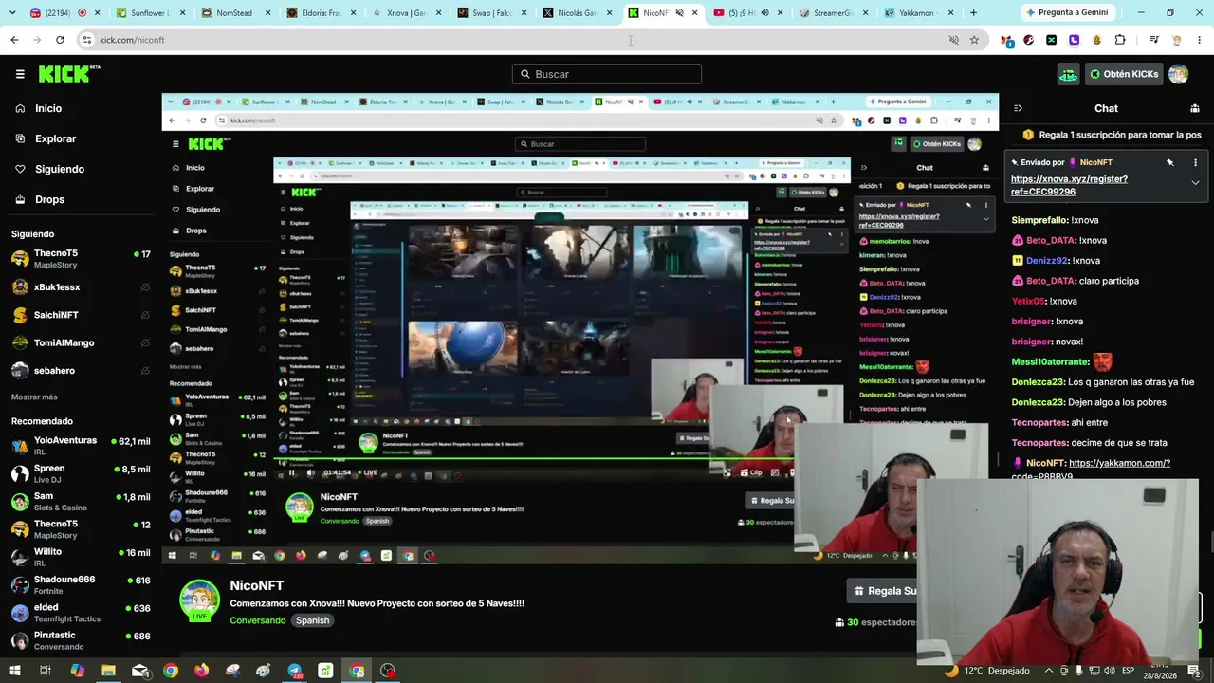Select the Spanish language tag

312,620
